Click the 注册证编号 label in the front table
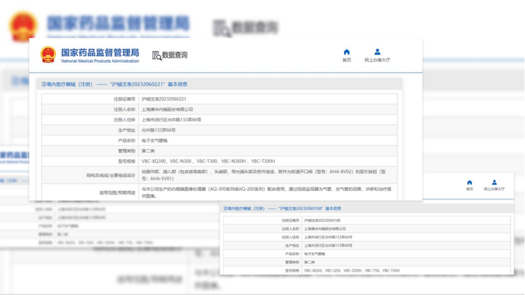The width and height of the screenshot is (525, 295). pyautogui.click(x=124, y=99)
